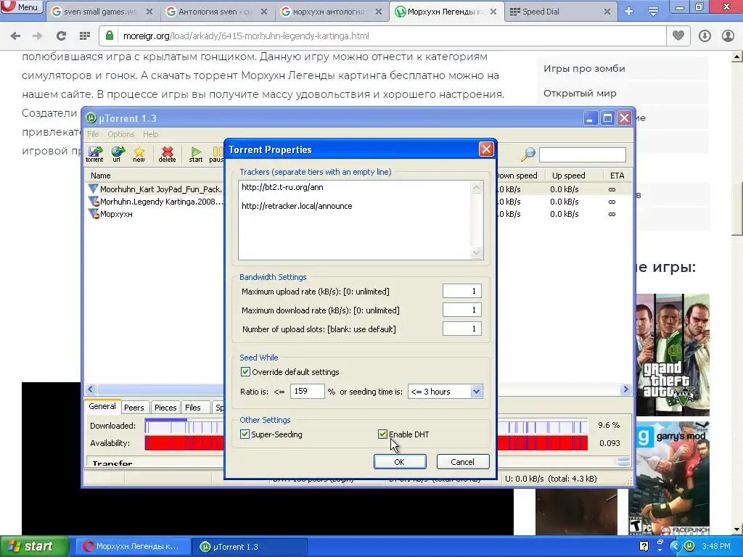Click the Add torrent from url icon
743x557 pixels.
[x=118, y=154]
